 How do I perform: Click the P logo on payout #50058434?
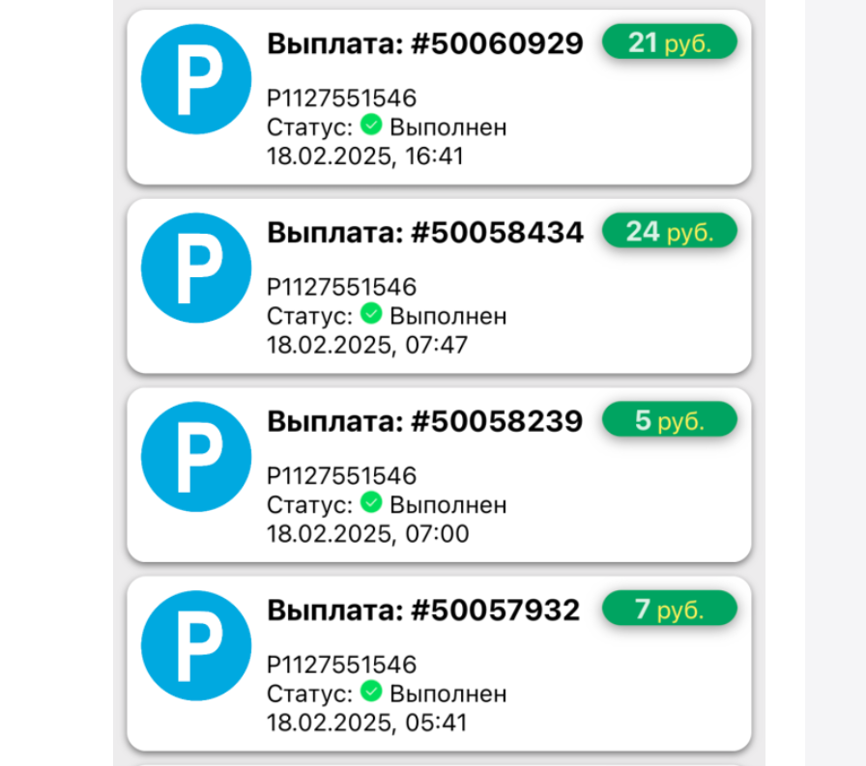point(195,268)
